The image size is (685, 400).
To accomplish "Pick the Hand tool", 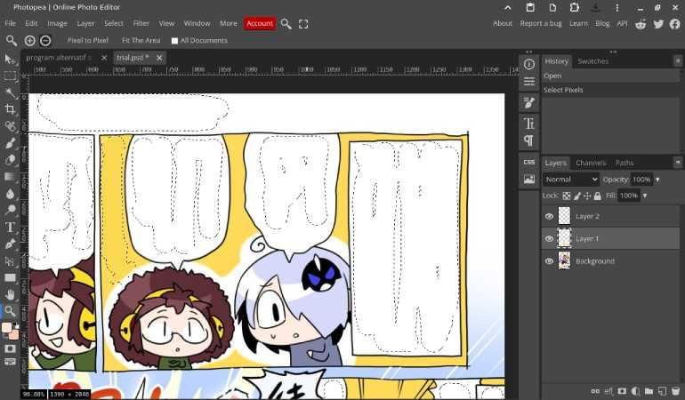I will (11, 294).
